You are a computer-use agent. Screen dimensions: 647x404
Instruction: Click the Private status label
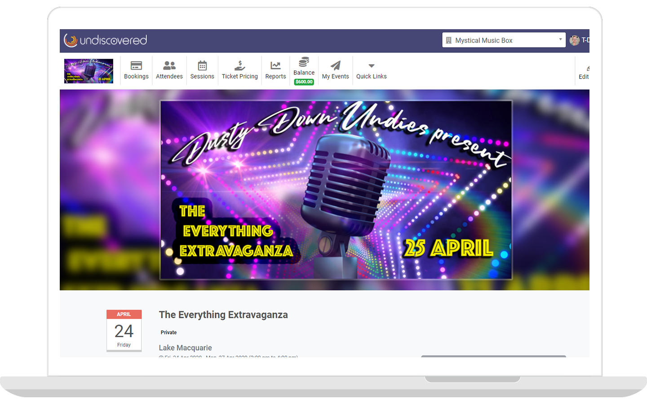pyautogui.click(x=168, y=333)
